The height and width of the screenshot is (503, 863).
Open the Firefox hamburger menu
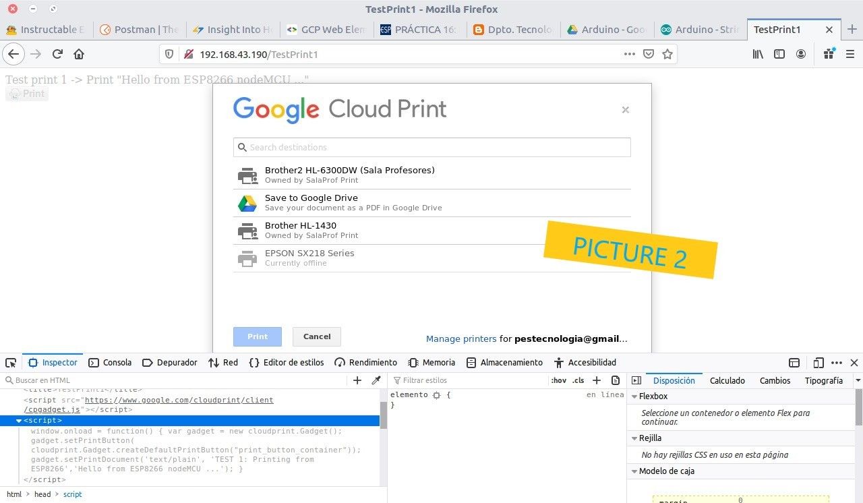pyautogui.click(x=849, y=54)
